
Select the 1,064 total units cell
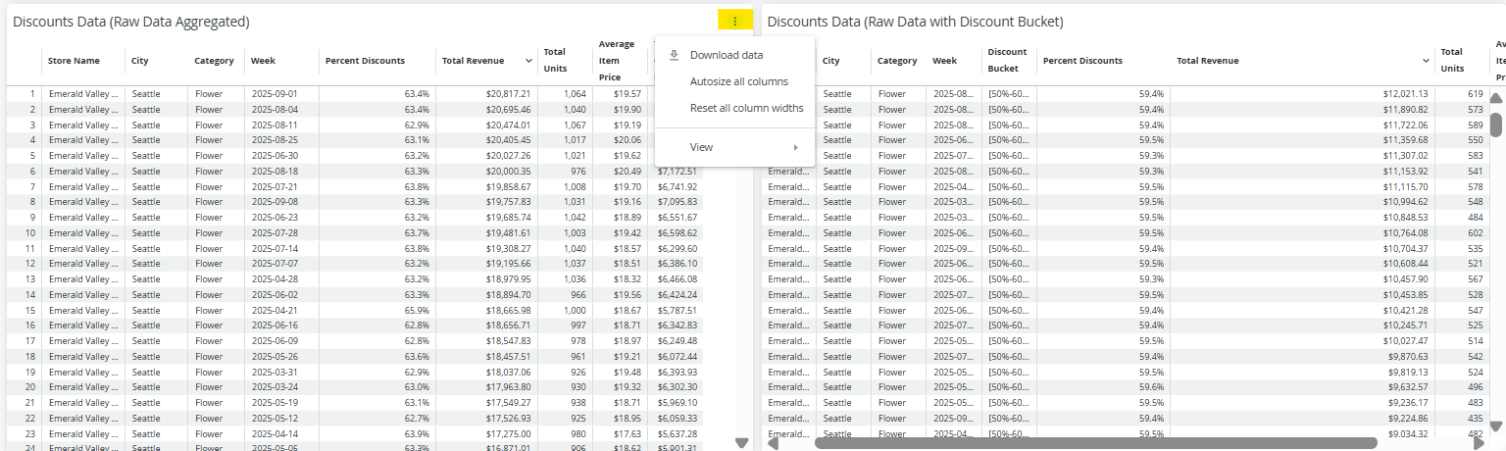point(565,94)
